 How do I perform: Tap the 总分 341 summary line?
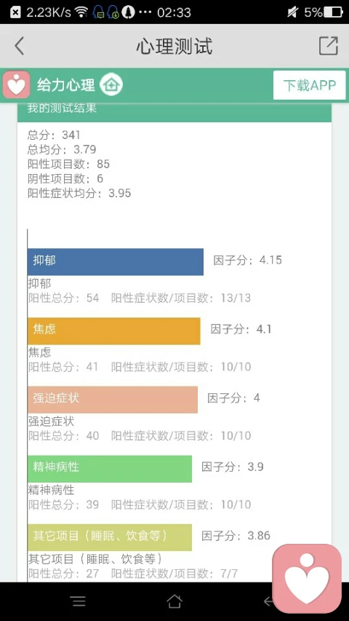click(x=54, y=135)
